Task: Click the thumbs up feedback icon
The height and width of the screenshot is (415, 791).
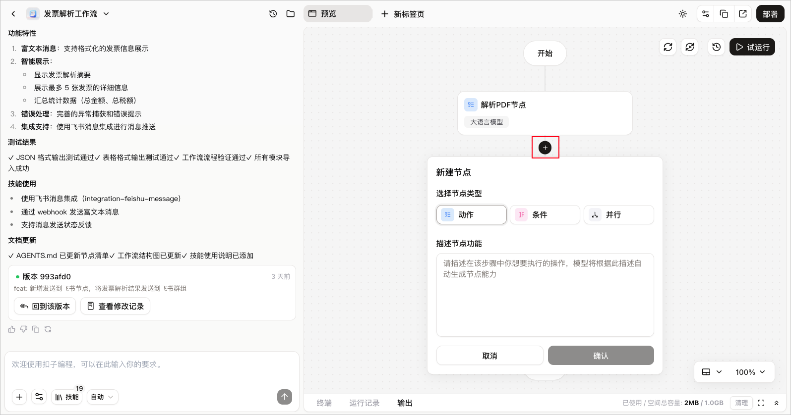Action: coord(12,329)
